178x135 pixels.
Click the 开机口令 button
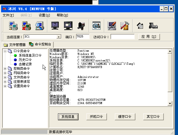click(97, 117)
